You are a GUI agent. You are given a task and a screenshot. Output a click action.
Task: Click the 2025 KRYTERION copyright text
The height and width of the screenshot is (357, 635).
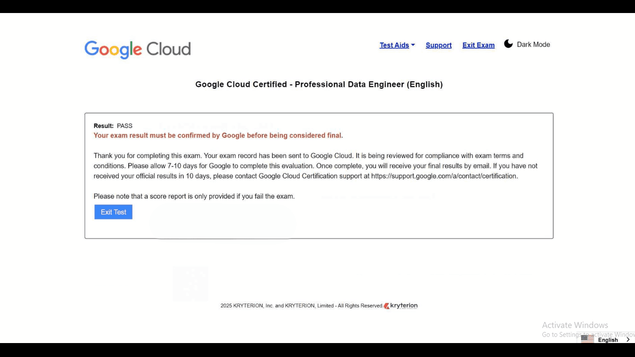[x=301, y=306]
